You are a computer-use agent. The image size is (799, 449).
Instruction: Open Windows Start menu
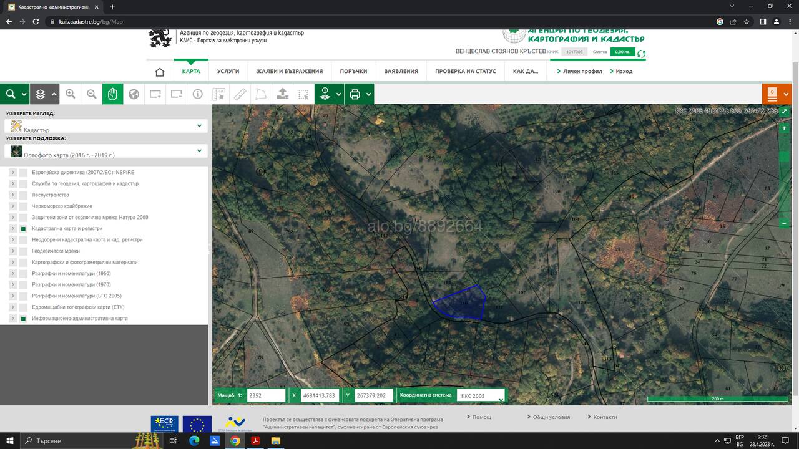(x=10, y=440)
